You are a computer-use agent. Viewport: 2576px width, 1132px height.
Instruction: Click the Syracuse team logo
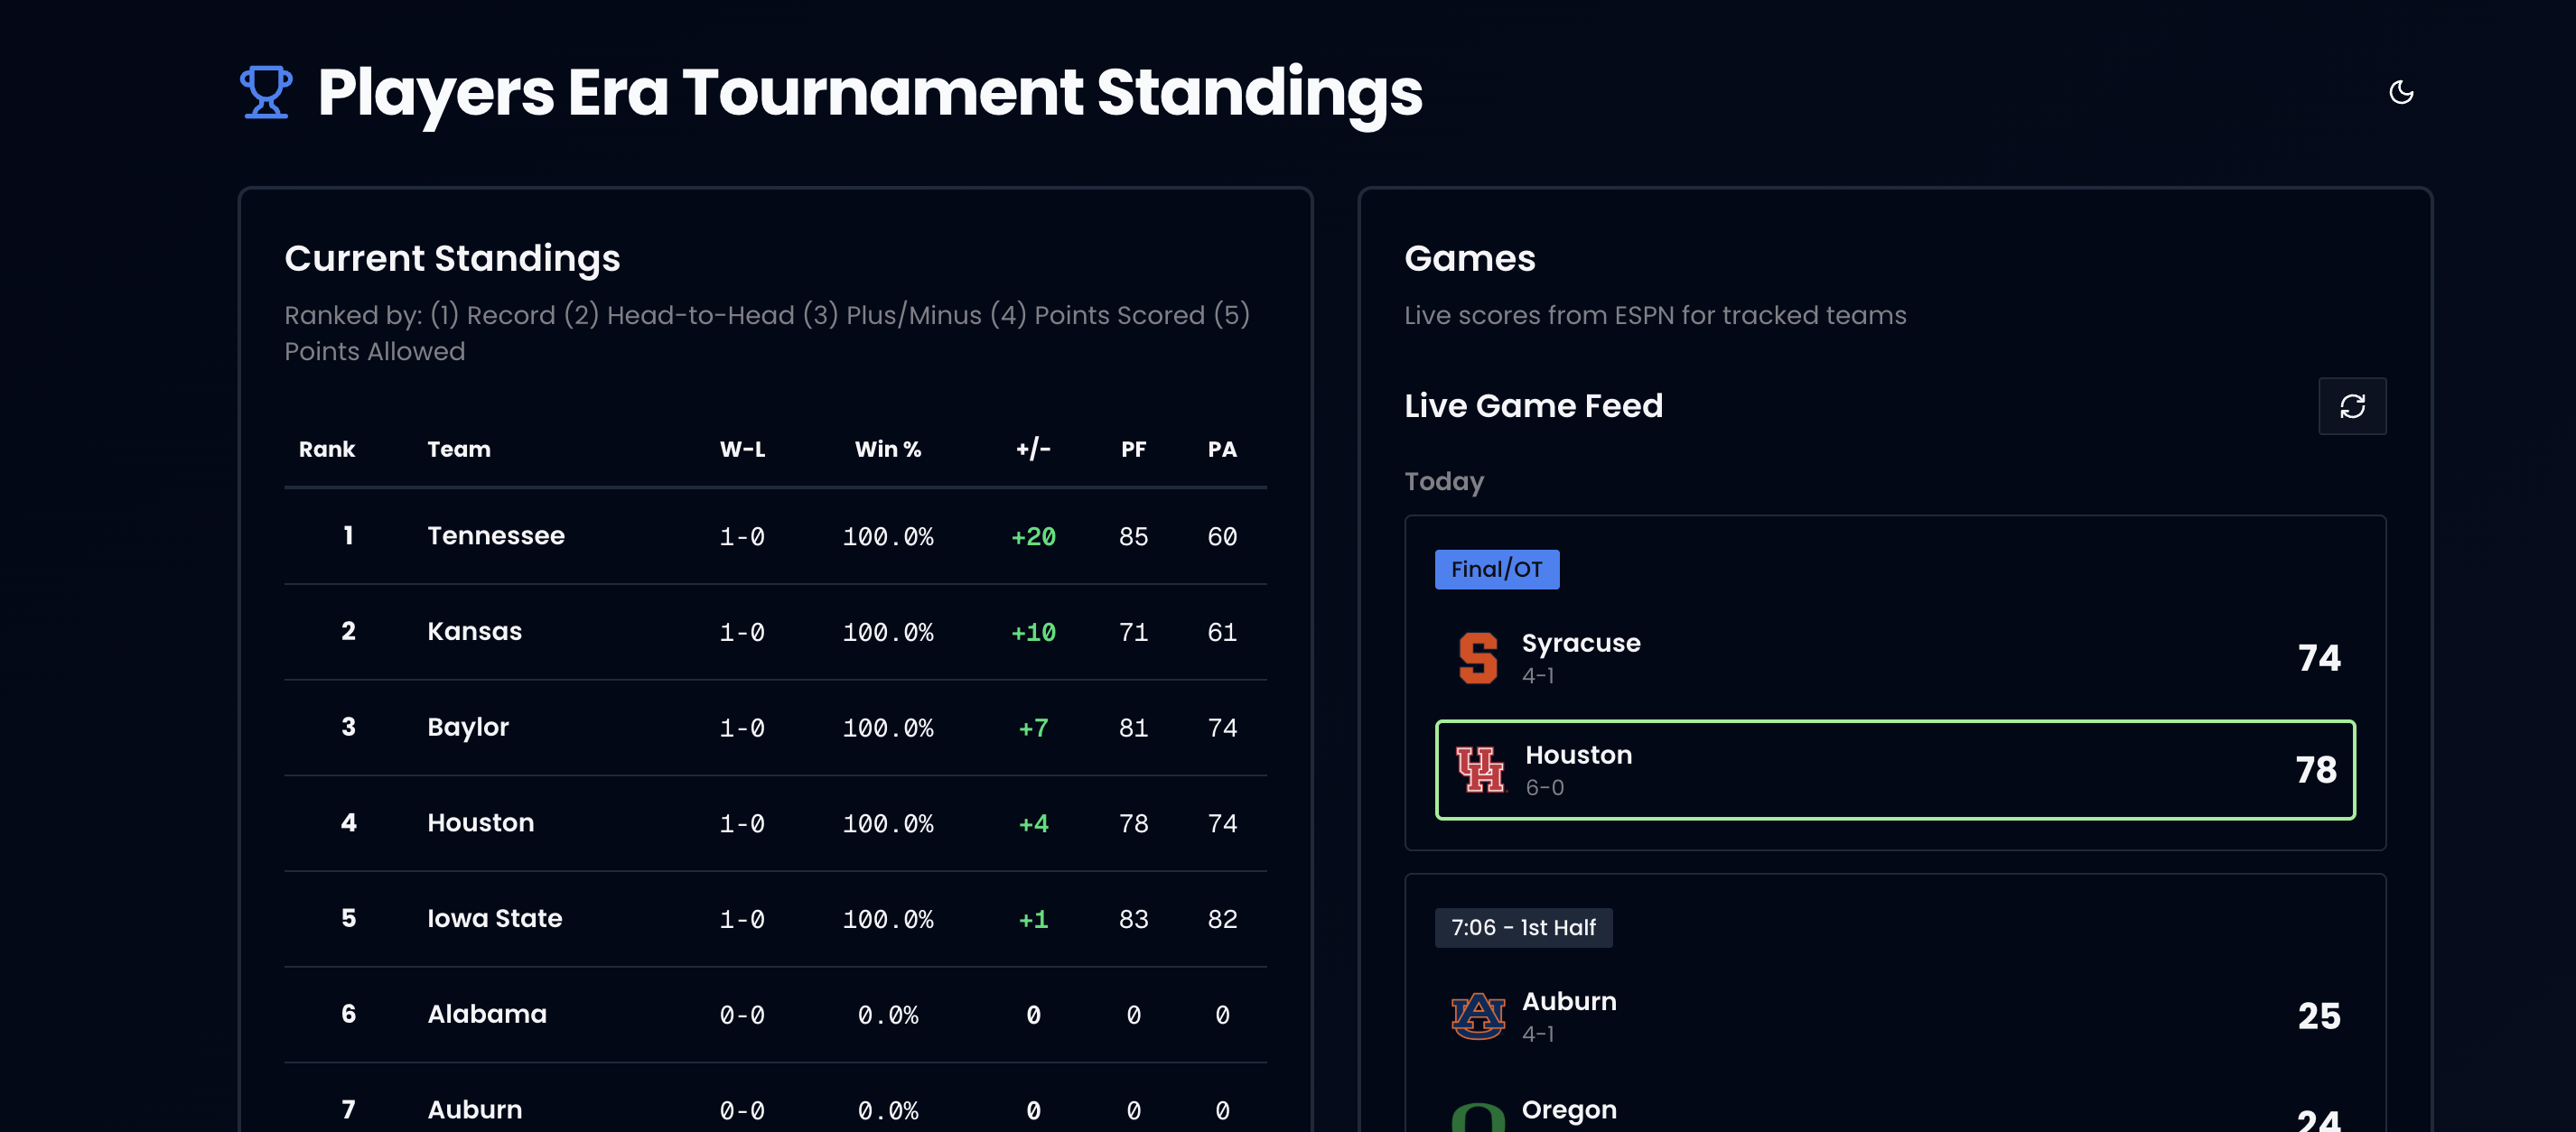(x=1477, y=658)
